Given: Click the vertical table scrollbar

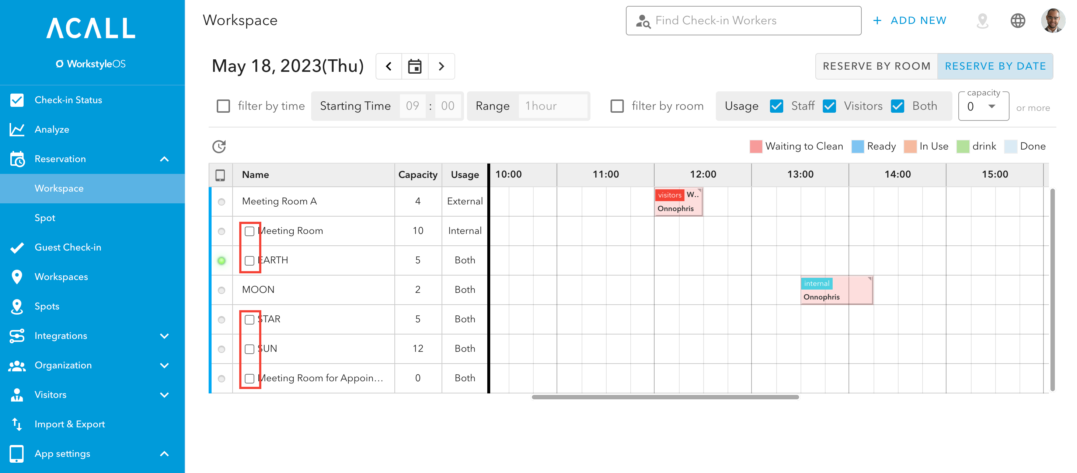Looking at the screenshot, I should 1052,290.
